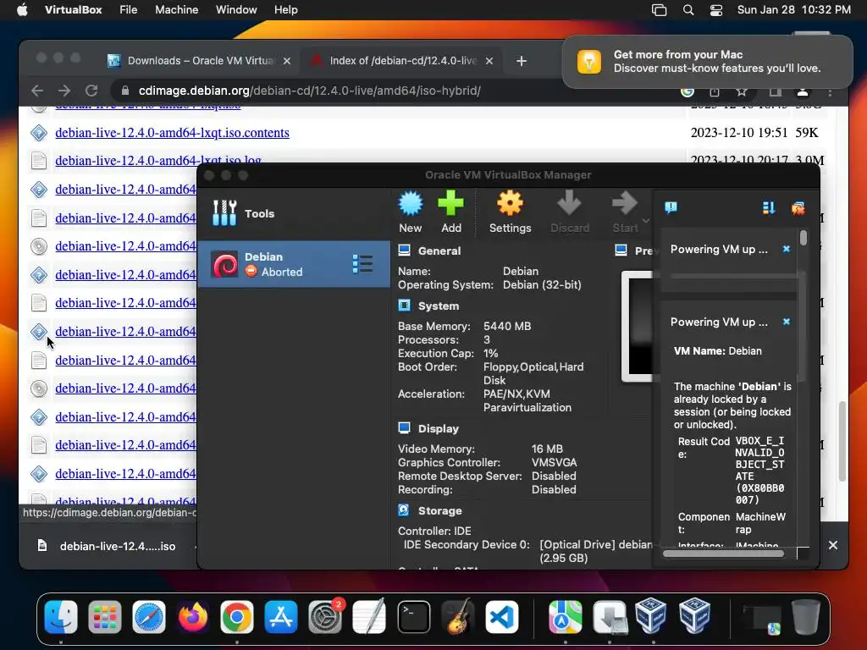Image resolution: width=867 pixels, height=650 pixels.
Task: Click the Powering VM up progress bar
Action: [x=733, y=275]
